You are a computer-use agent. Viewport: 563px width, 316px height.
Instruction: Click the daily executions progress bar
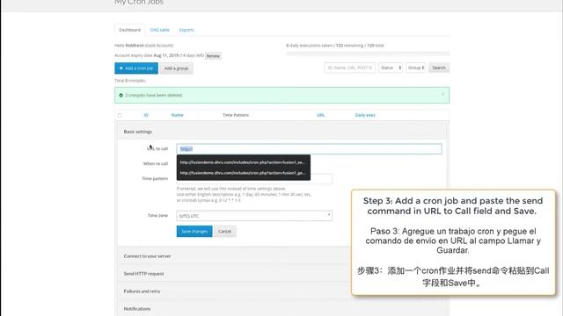click(x=368, y=54)
